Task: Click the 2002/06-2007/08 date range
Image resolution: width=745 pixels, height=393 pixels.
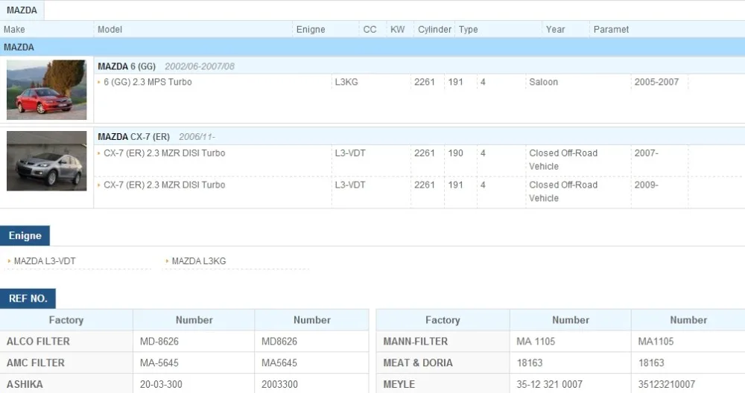Action: coord(200,66)
